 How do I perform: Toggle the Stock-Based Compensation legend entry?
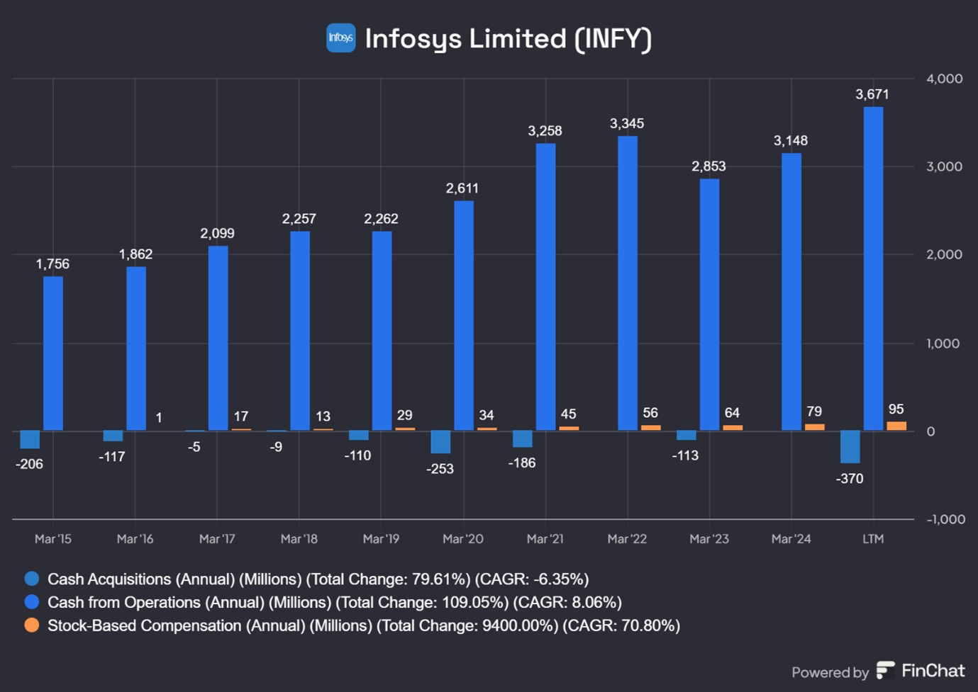point(352,625)
